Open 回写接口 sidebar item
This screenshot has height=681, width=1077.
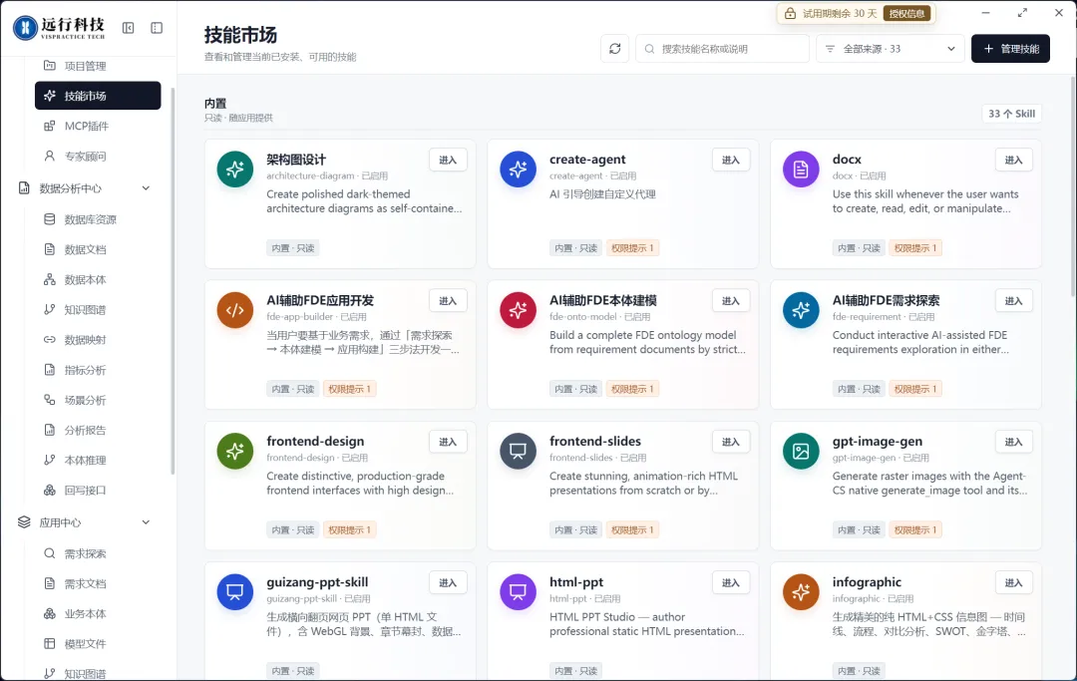(x=98, y=491)
